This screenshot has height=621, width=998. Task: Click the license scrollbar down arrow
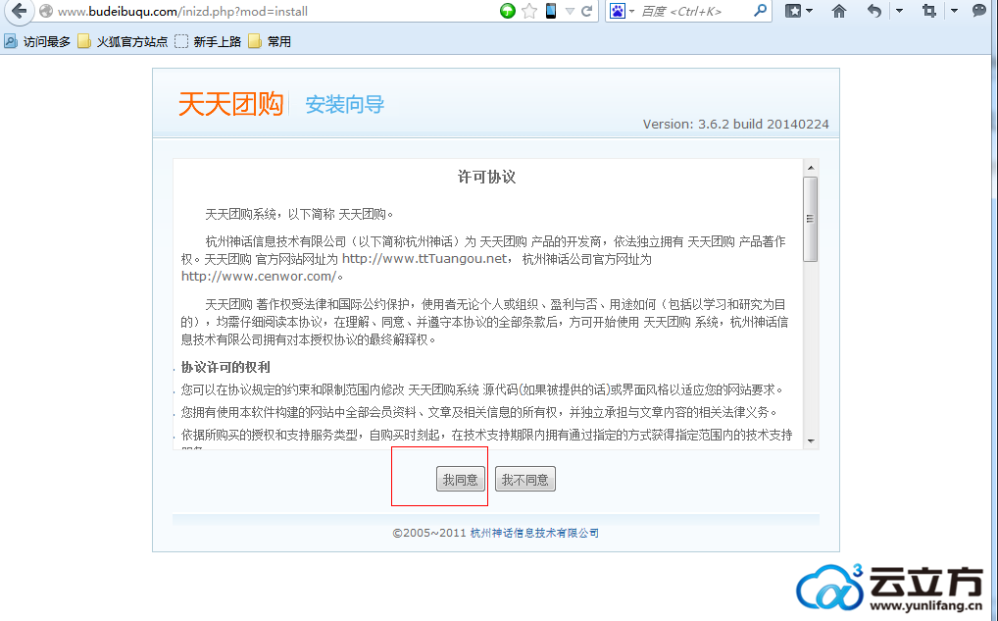pos(810,440)
